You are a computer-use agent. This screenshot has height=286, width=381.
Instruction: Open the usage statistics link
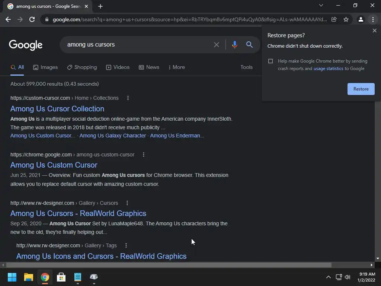tap(328, 69)
